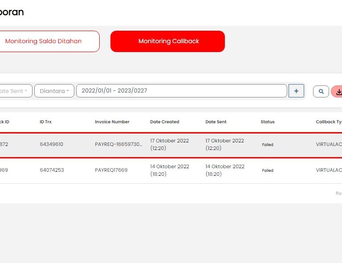Select transaction ID 64349610 cell
Screen dimensions: 342x263
coord(52,145)
